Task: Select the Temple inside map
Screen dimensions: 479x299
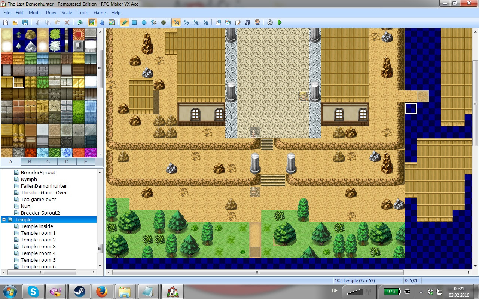Action: 37,226
